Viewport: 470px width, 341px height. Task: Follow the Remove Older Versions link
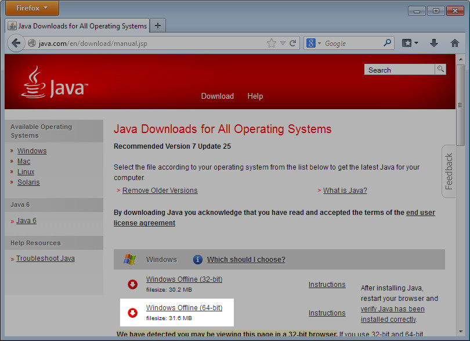tap(160, 191)
